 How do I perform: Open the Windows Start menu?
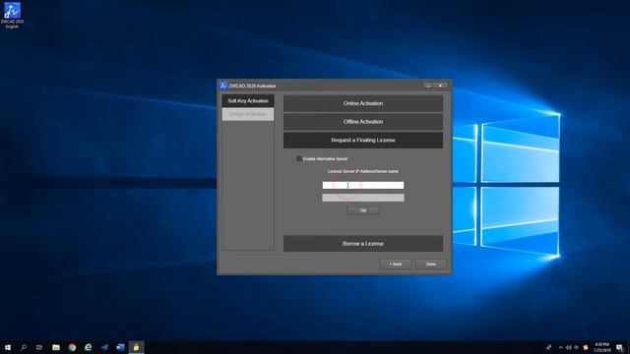(x=8, y=347)
